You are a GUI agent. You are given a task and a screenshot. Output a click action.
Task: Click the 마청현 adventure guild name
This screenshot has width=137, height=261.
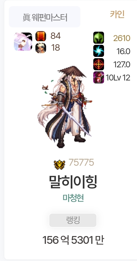coord(73,198)
